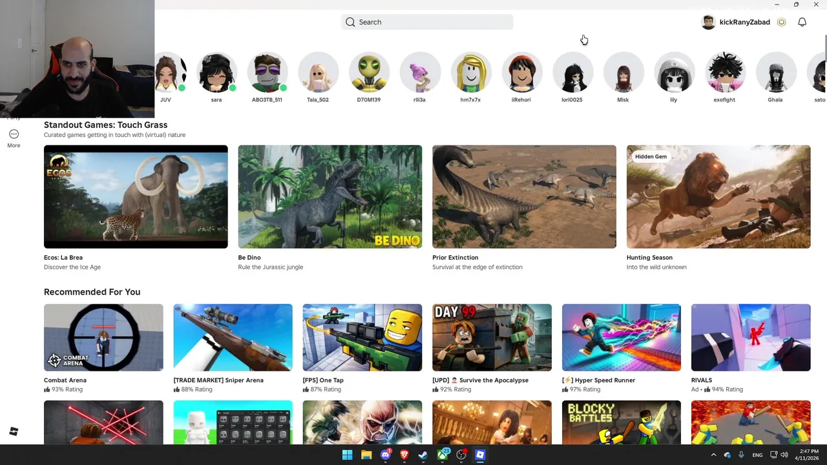The width and height of the screenshot is (827, 465).
Task: Click Recommended For You heading
Action: pyautogui.click(x=92, y=292)
